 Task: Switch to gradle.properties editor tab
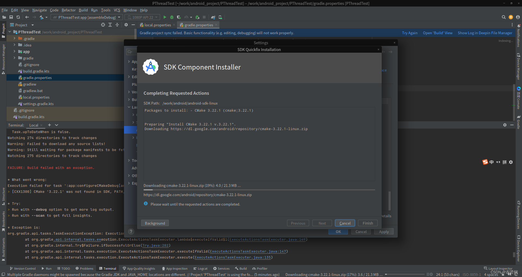point(199,25)
